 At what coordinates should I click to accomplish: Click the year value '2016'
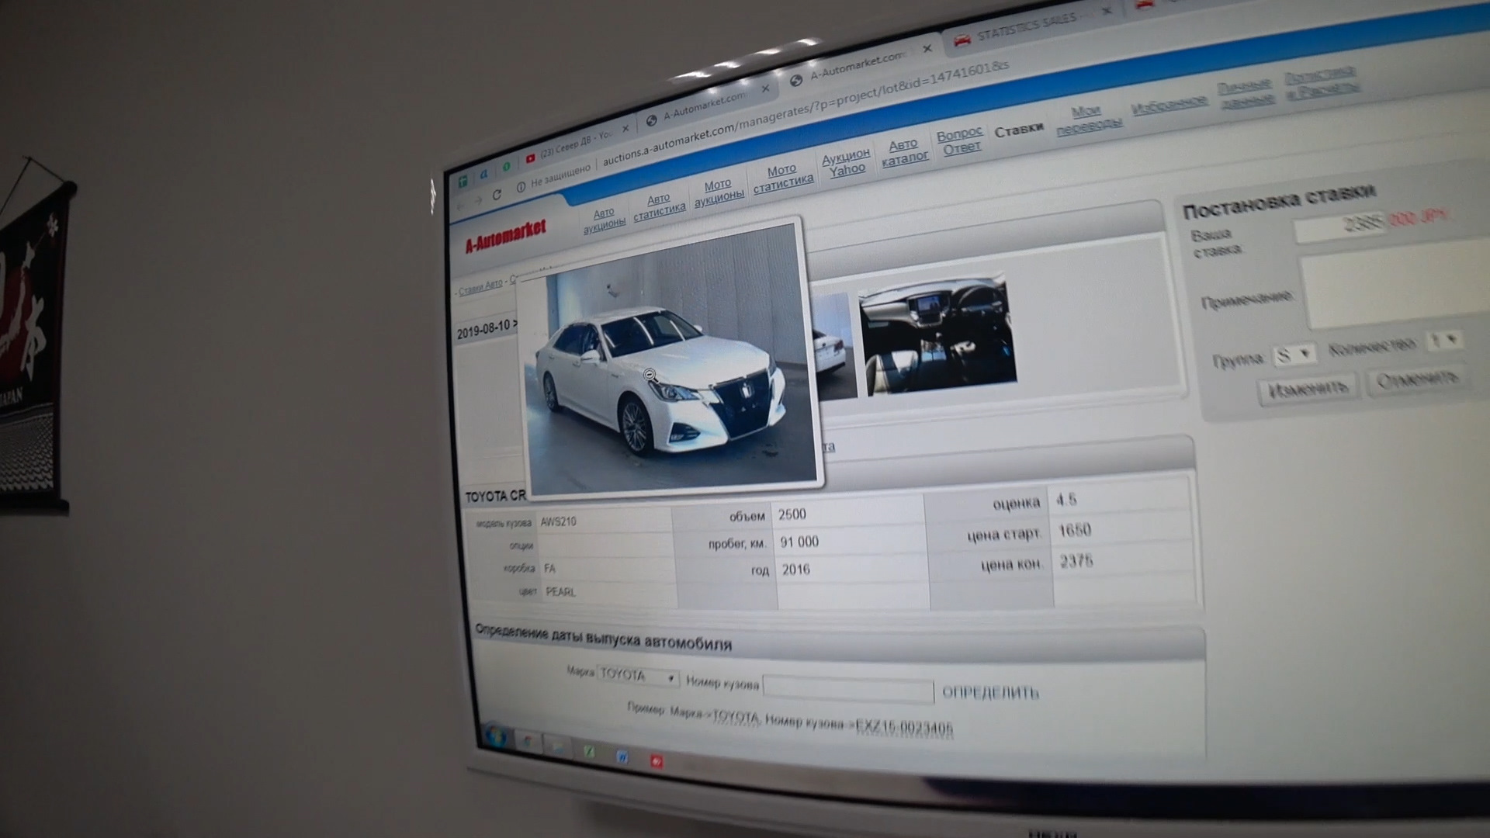795,570
